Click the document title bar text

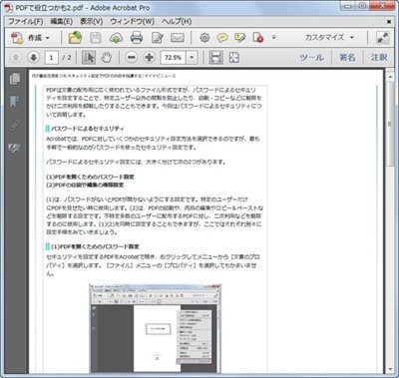[83, 8]
